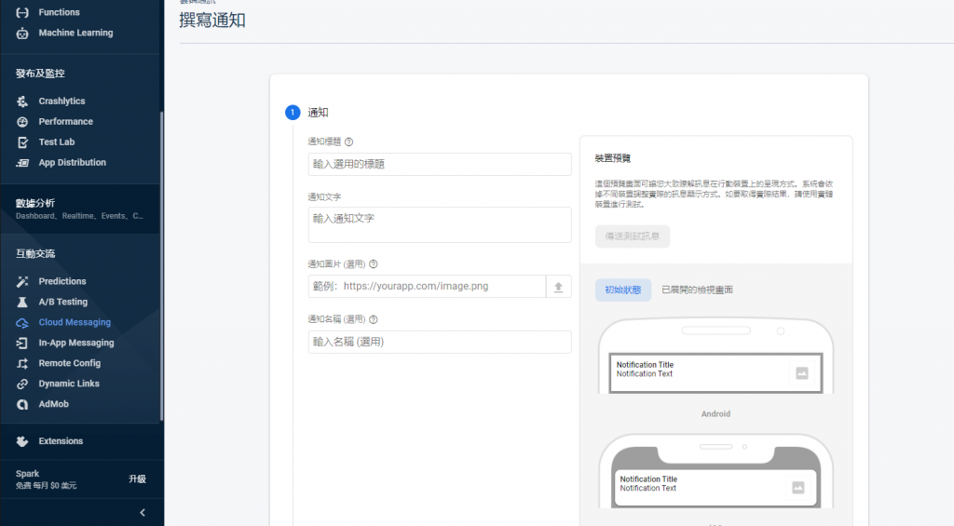Click the Spark plan label

tap(27, 474)
